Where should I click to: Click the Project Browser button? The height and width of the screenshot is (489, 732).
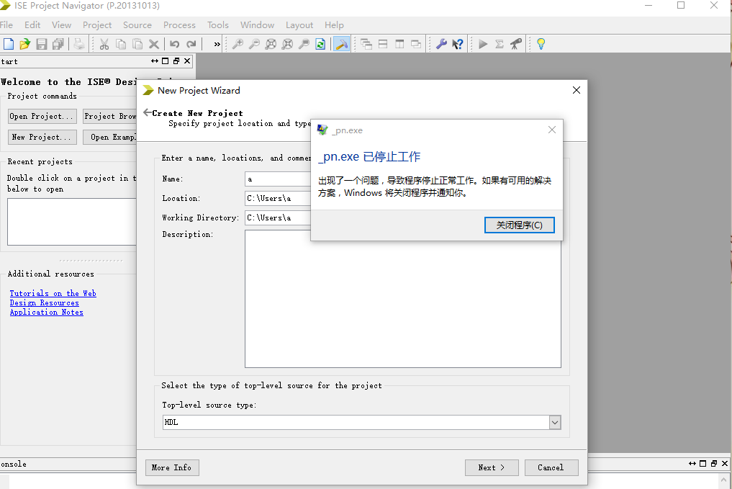[110, 116]
